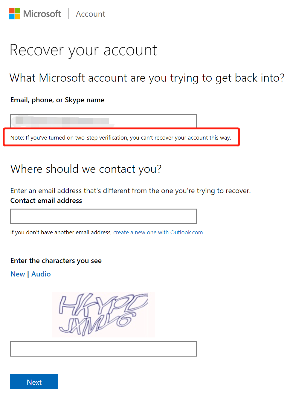Click the "Recover your account" heading
Viewport: 293px width, 402px height.
tap(83, 50)
